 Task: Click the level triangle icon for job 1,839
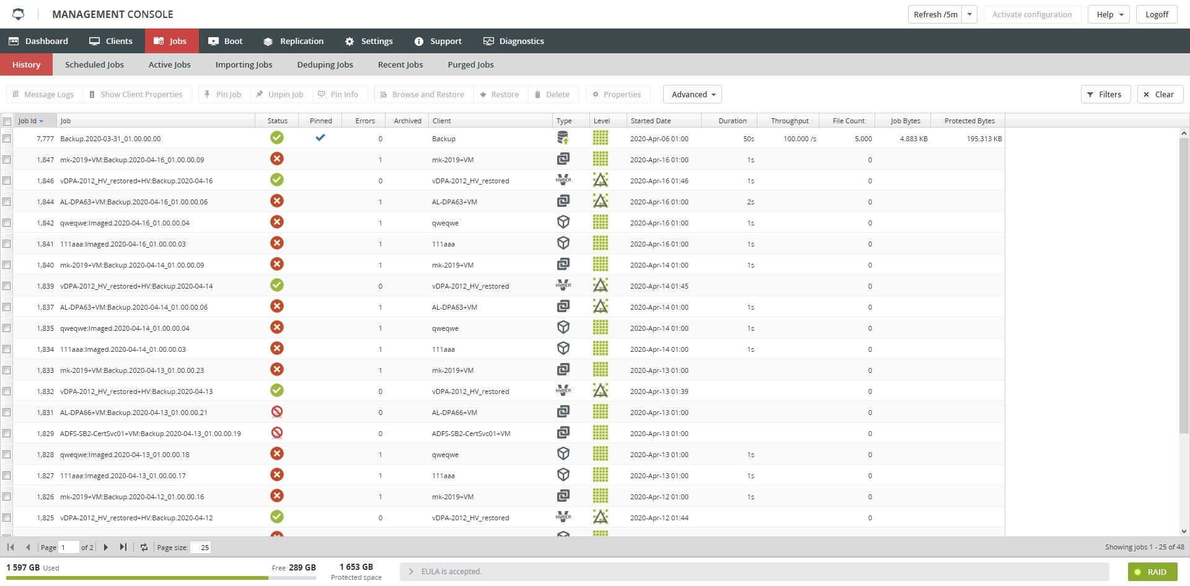(601, 285)
